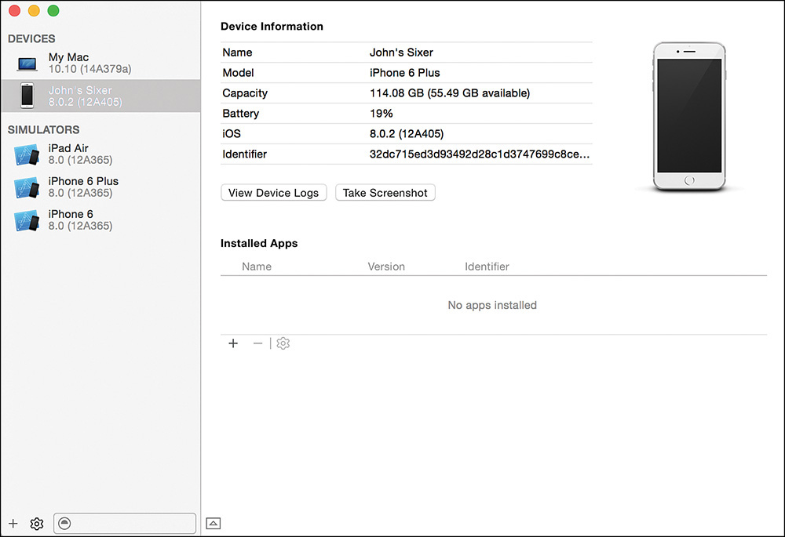Select the iPad Air 8.0 simulator row
Viewport: 785px width, 537px height.
pyautogui.click(x=100, y=154)
